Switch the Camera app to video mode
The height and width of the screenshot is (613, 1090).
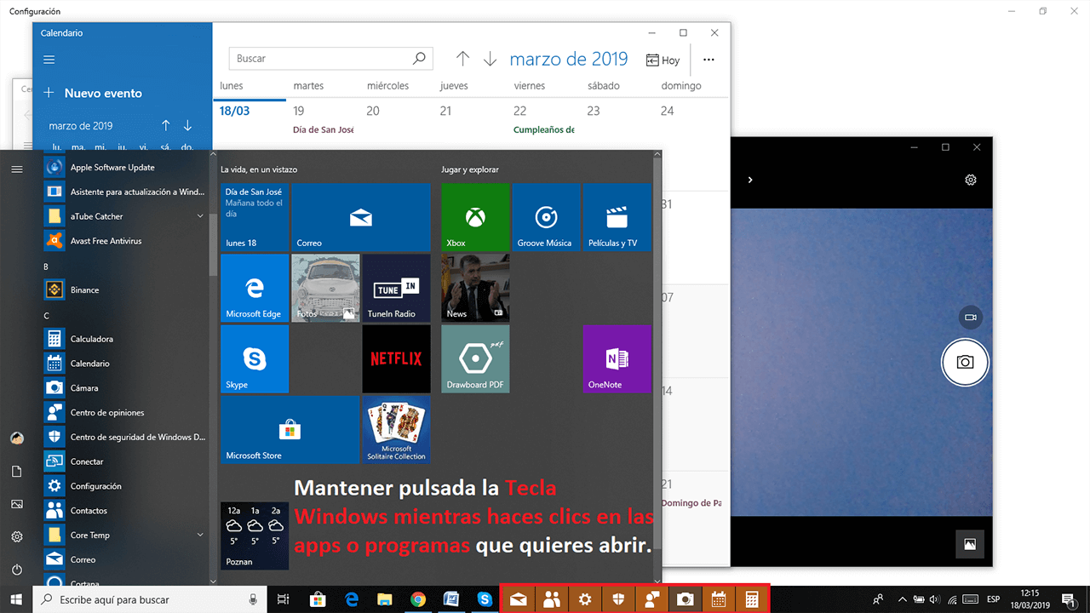click(x=969, y=318)
